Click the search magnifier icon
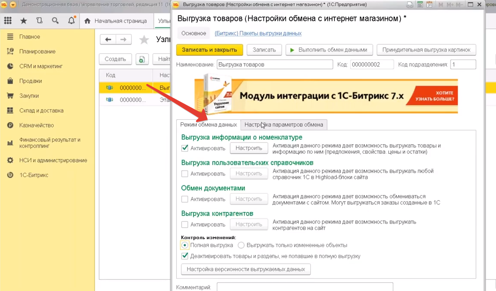This screenshot has width=496, height=291. point(54,21)
